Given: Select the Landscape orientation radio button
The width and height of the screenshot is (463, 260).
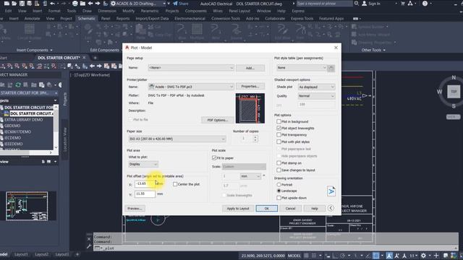Looking at the screenshot, I should 279,191.
